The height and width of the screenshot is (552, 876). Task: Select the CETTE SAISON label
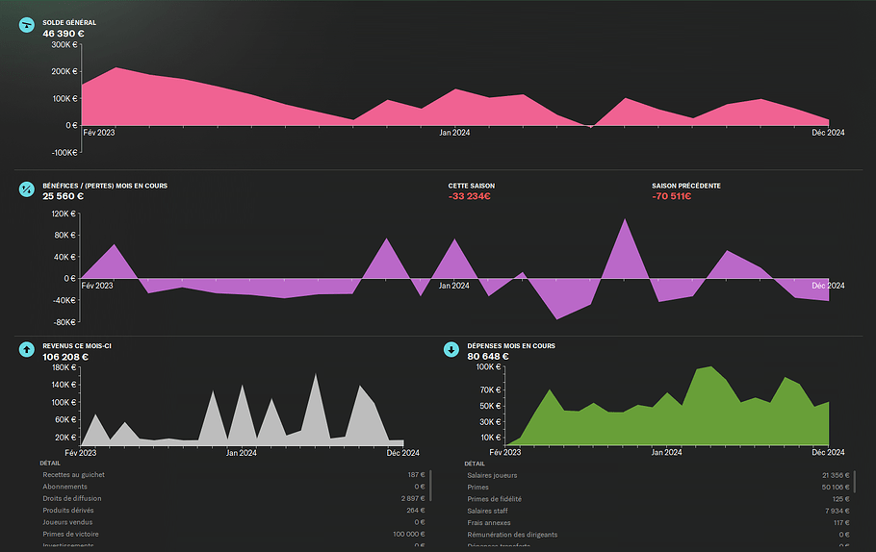pos(472,186)
